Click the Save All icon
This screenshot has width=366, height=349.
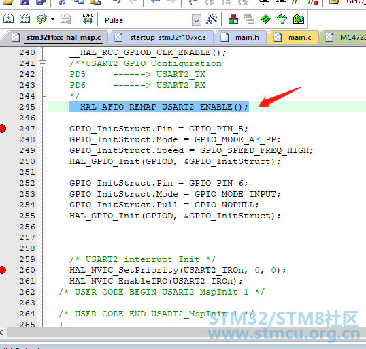[41, 2]
